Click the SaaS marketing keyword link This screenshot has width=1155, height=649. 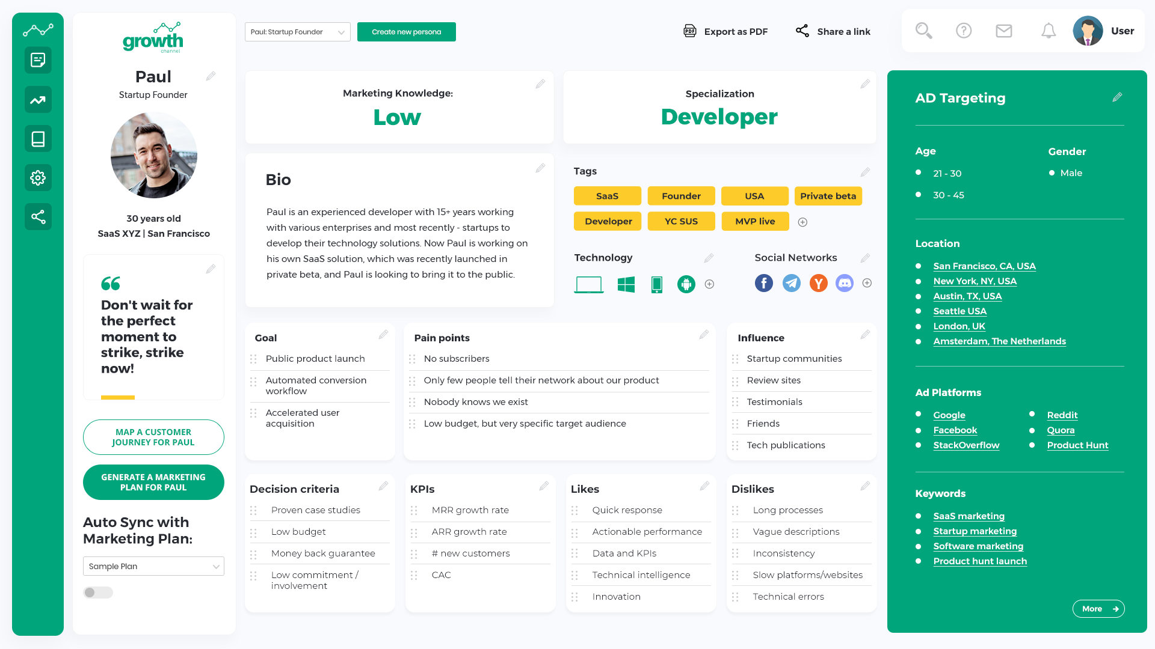(969, 516)
